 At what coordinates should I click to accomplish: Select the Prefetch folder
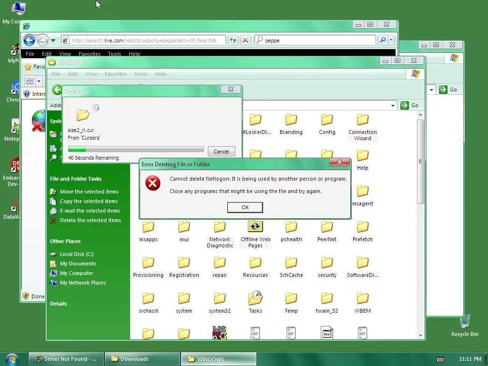(363, 232)
